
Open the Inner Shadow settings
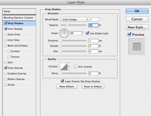pos(15,29)
